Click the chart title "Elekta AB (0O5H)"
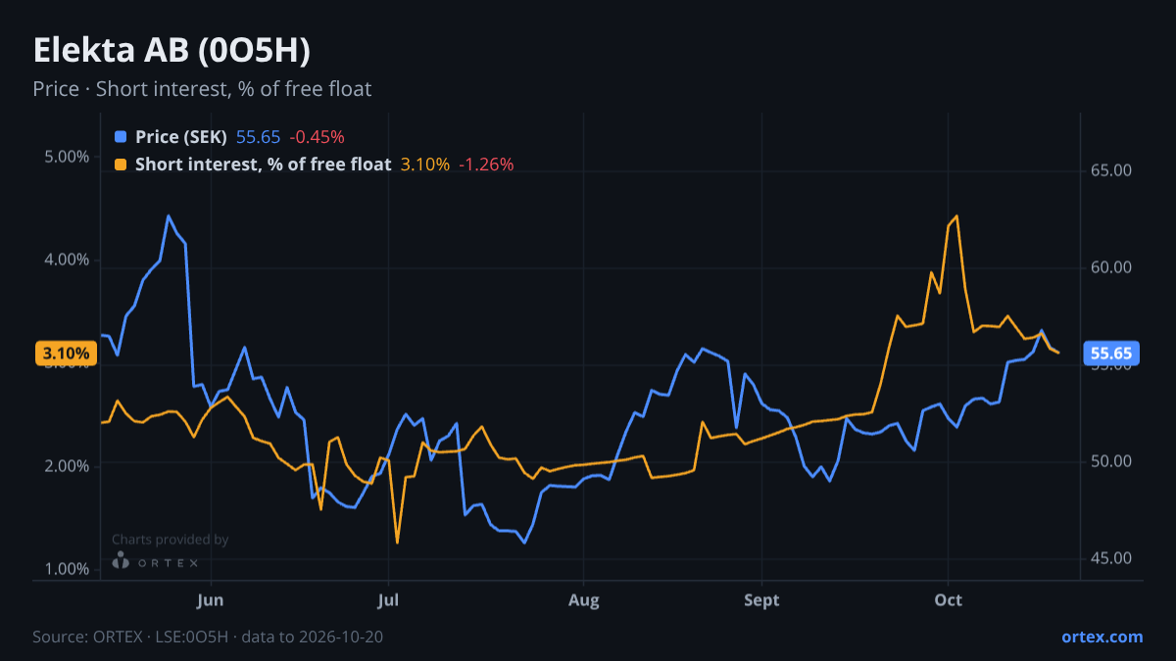The width and height of the screenshot is (1176, 661). [172, 51]
